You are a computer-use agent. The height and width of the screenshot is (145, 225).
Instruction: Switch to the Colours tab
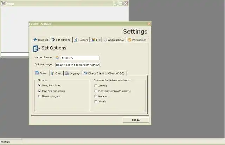(81, 40)
